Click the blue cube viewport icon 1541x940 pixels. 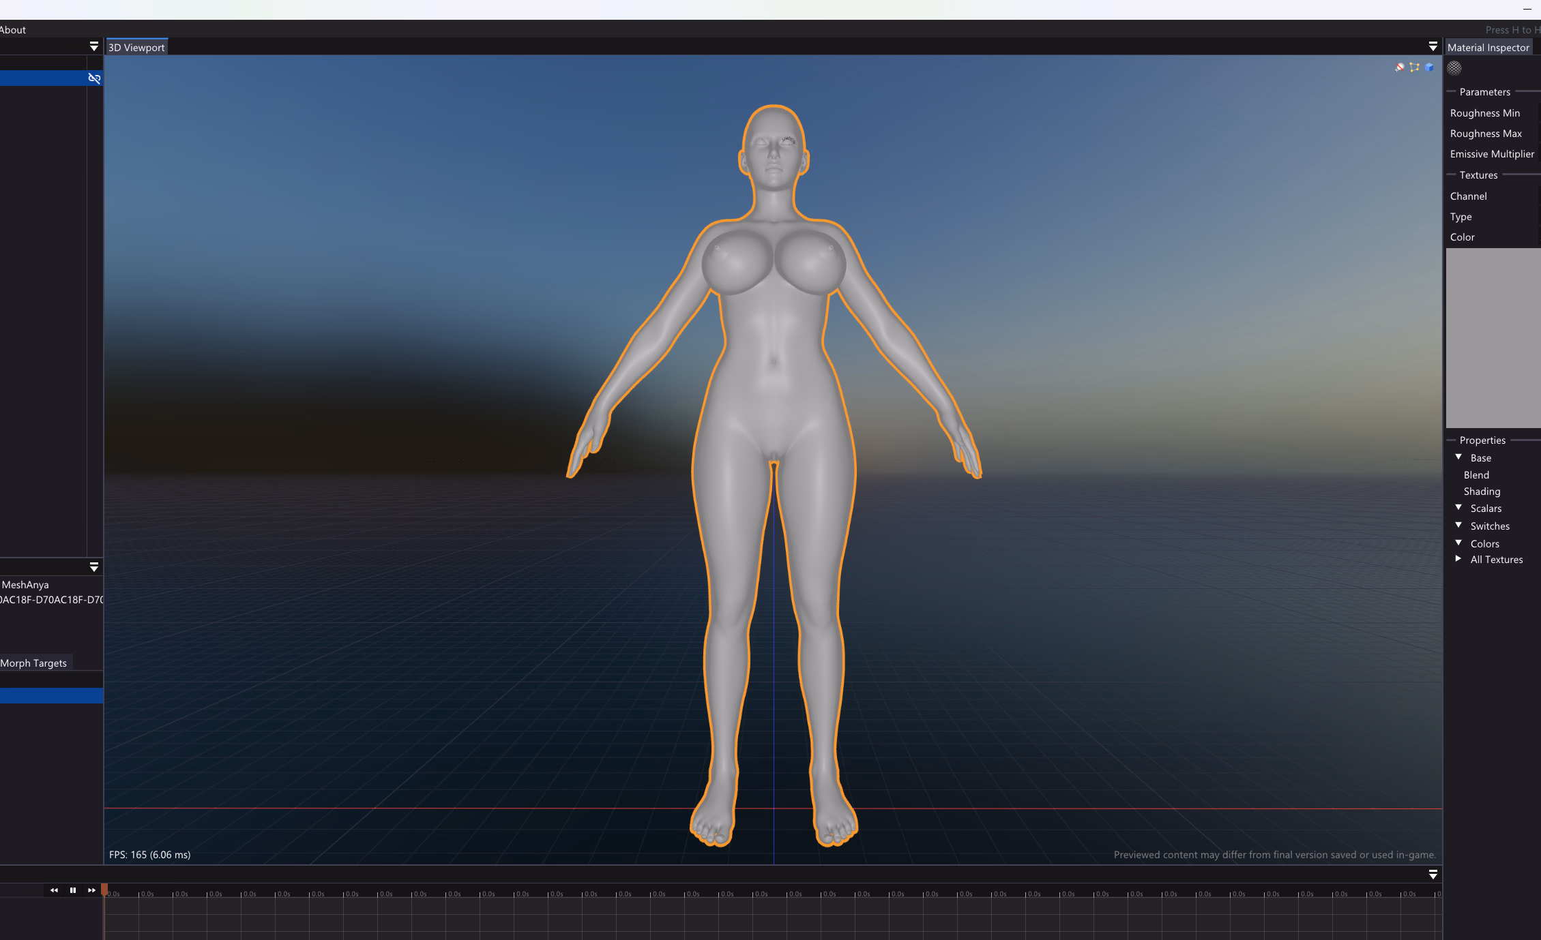(x=1429, y=67)
